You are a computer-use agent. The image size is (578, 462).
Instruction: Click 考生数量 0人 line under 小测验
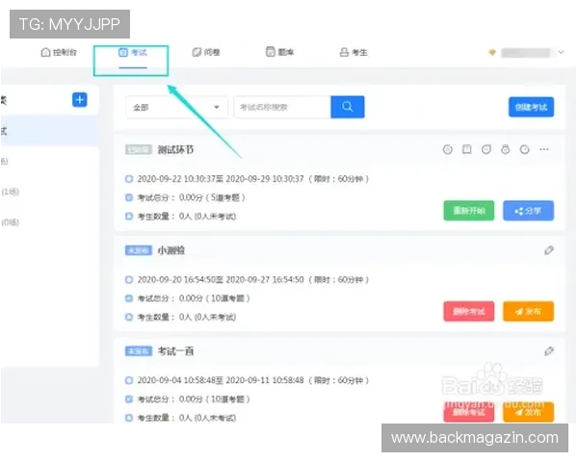click(187, 317)
